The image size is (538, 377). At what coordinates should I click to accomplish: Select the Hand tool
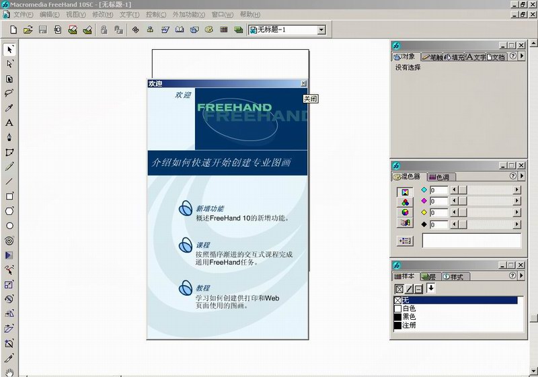pyautogui.click(x=9, y=372)
